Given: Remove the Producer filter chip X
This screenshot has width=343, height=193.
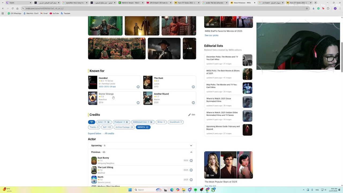Looking at the screenshot, I should 127,122.
